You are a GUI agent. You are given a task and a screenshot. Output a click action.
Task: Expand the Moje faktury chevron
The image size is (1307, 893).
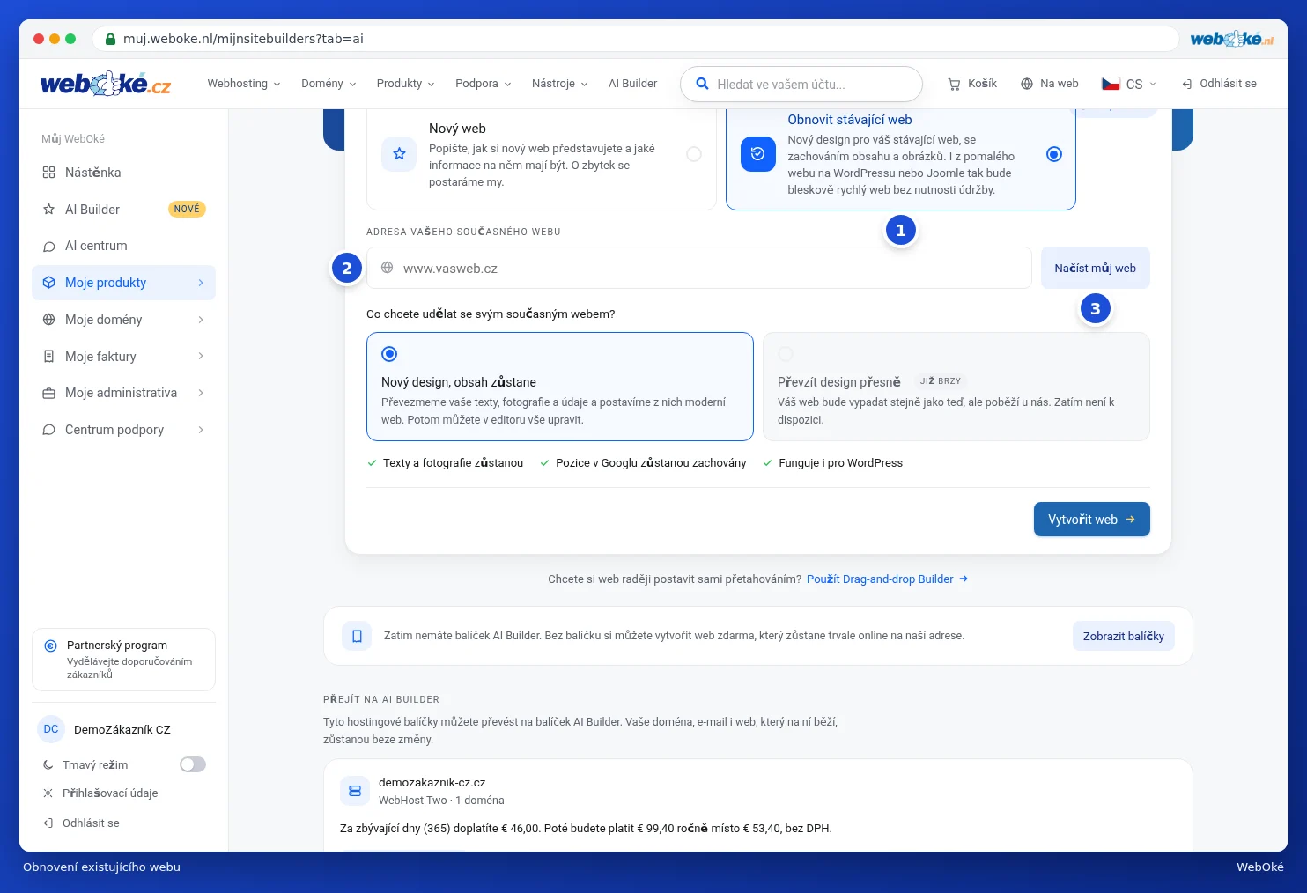coord(201,357)
